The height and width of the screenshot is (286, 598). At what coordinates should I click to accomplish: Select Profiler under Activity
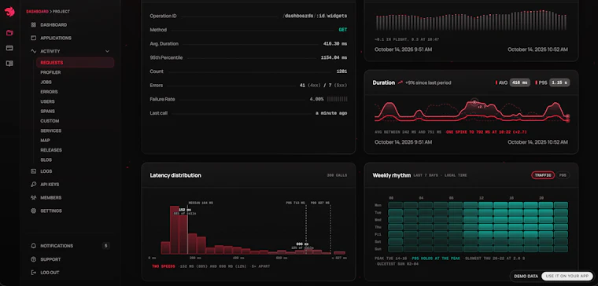(x=50, y=72)
